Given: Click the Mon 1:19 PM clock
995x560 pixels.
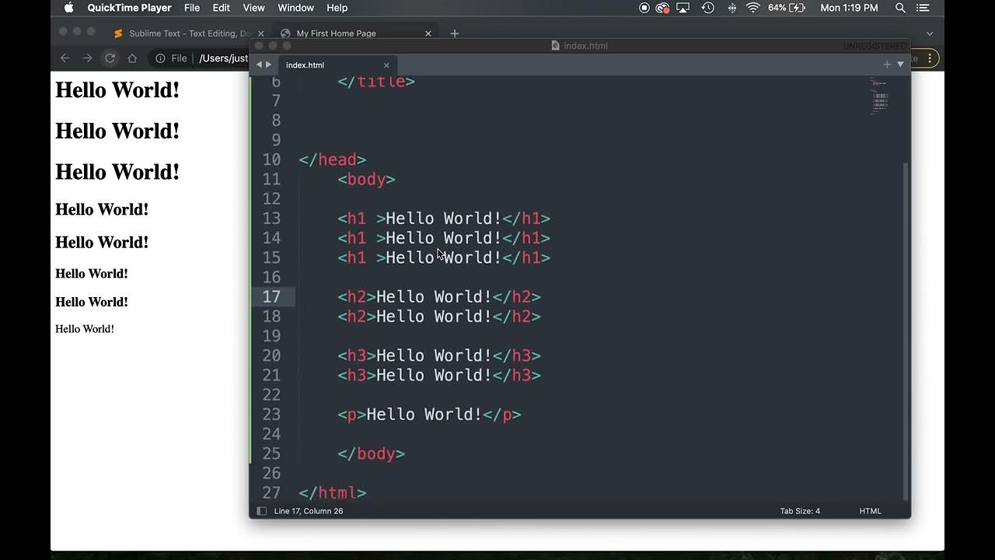Looking at the screenshot, I should click(849, 8).
